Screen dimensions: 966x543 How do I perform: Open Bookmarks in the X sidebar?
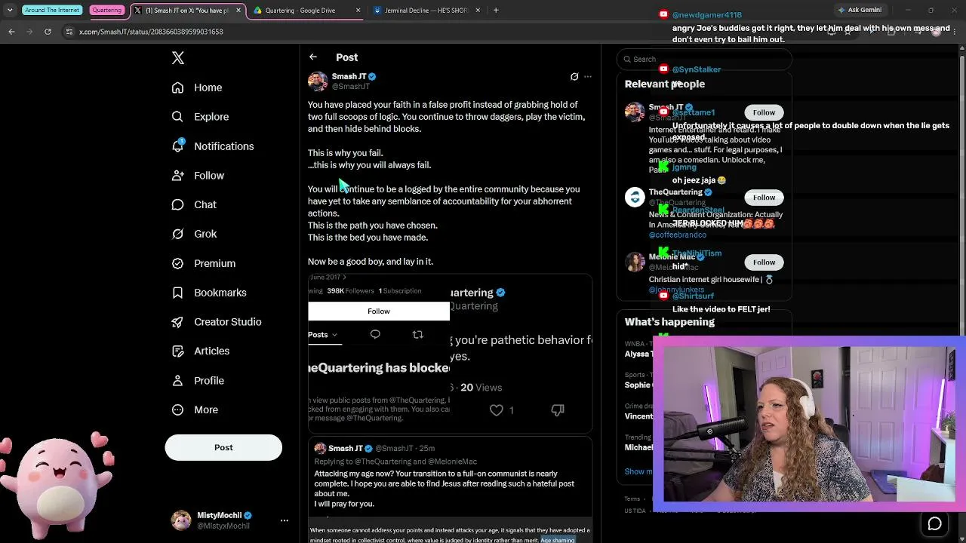point(209,293)
